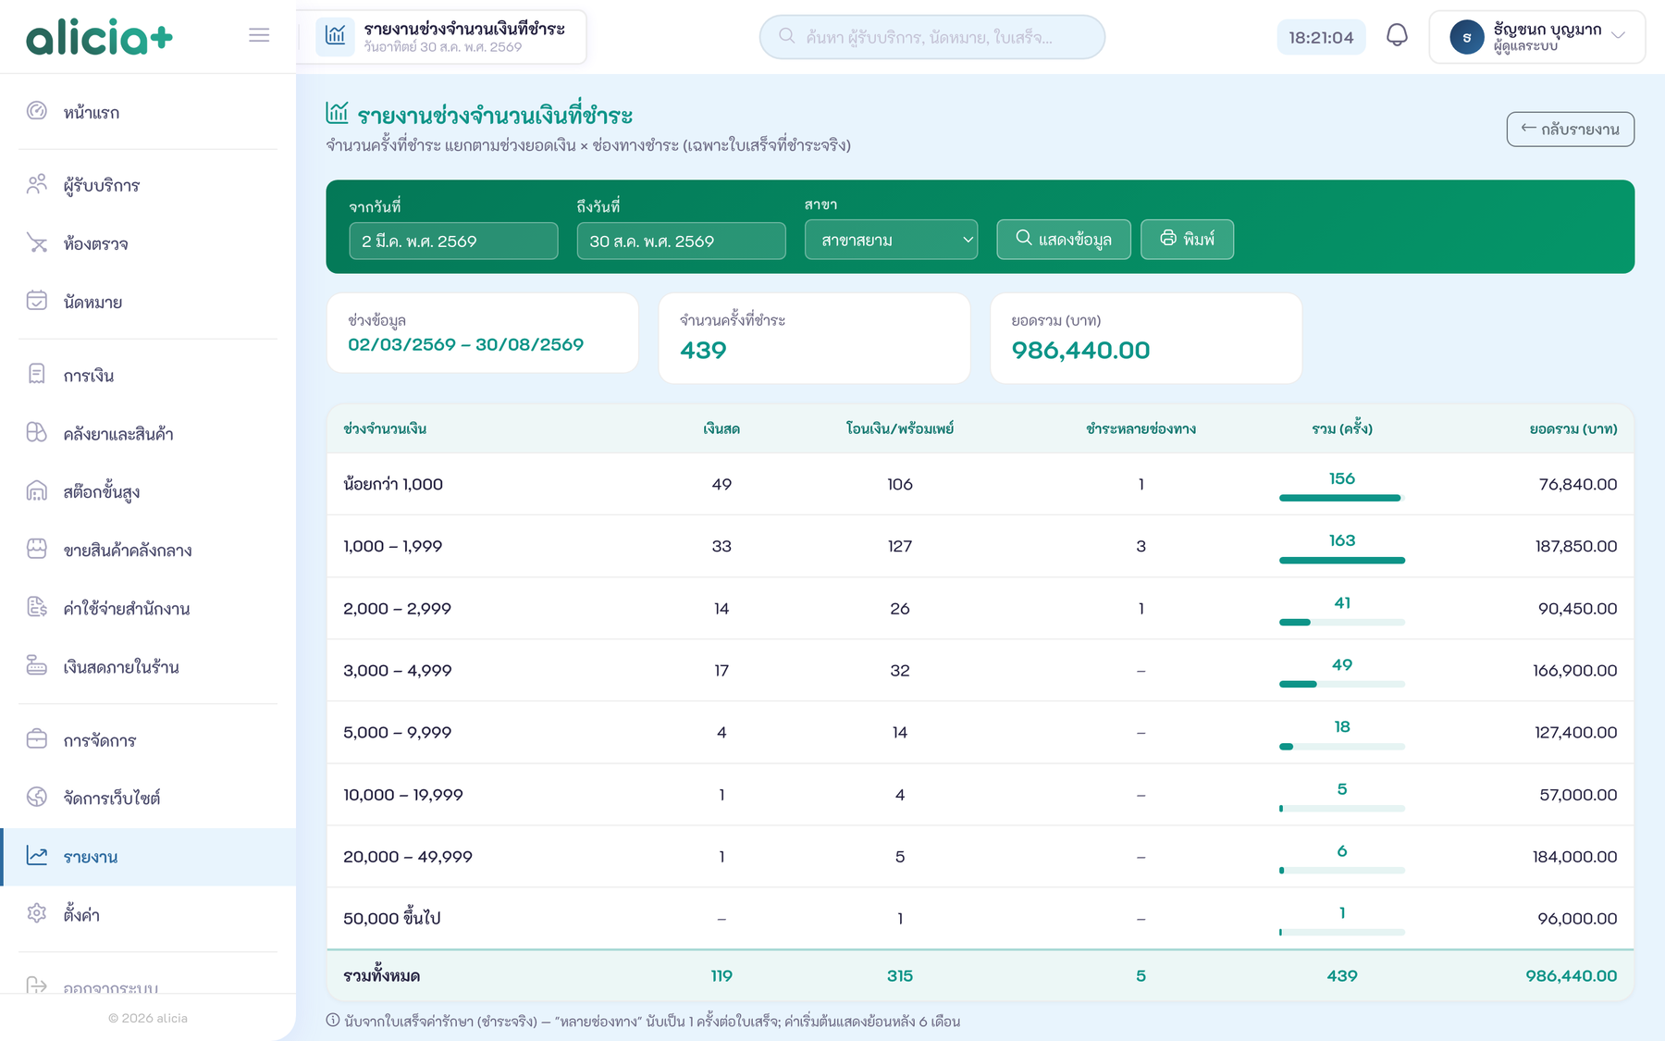Click ห้องตรวจ exam room icon
The height and width of the screenshot is (1041, 1665).
pos(37,242)
